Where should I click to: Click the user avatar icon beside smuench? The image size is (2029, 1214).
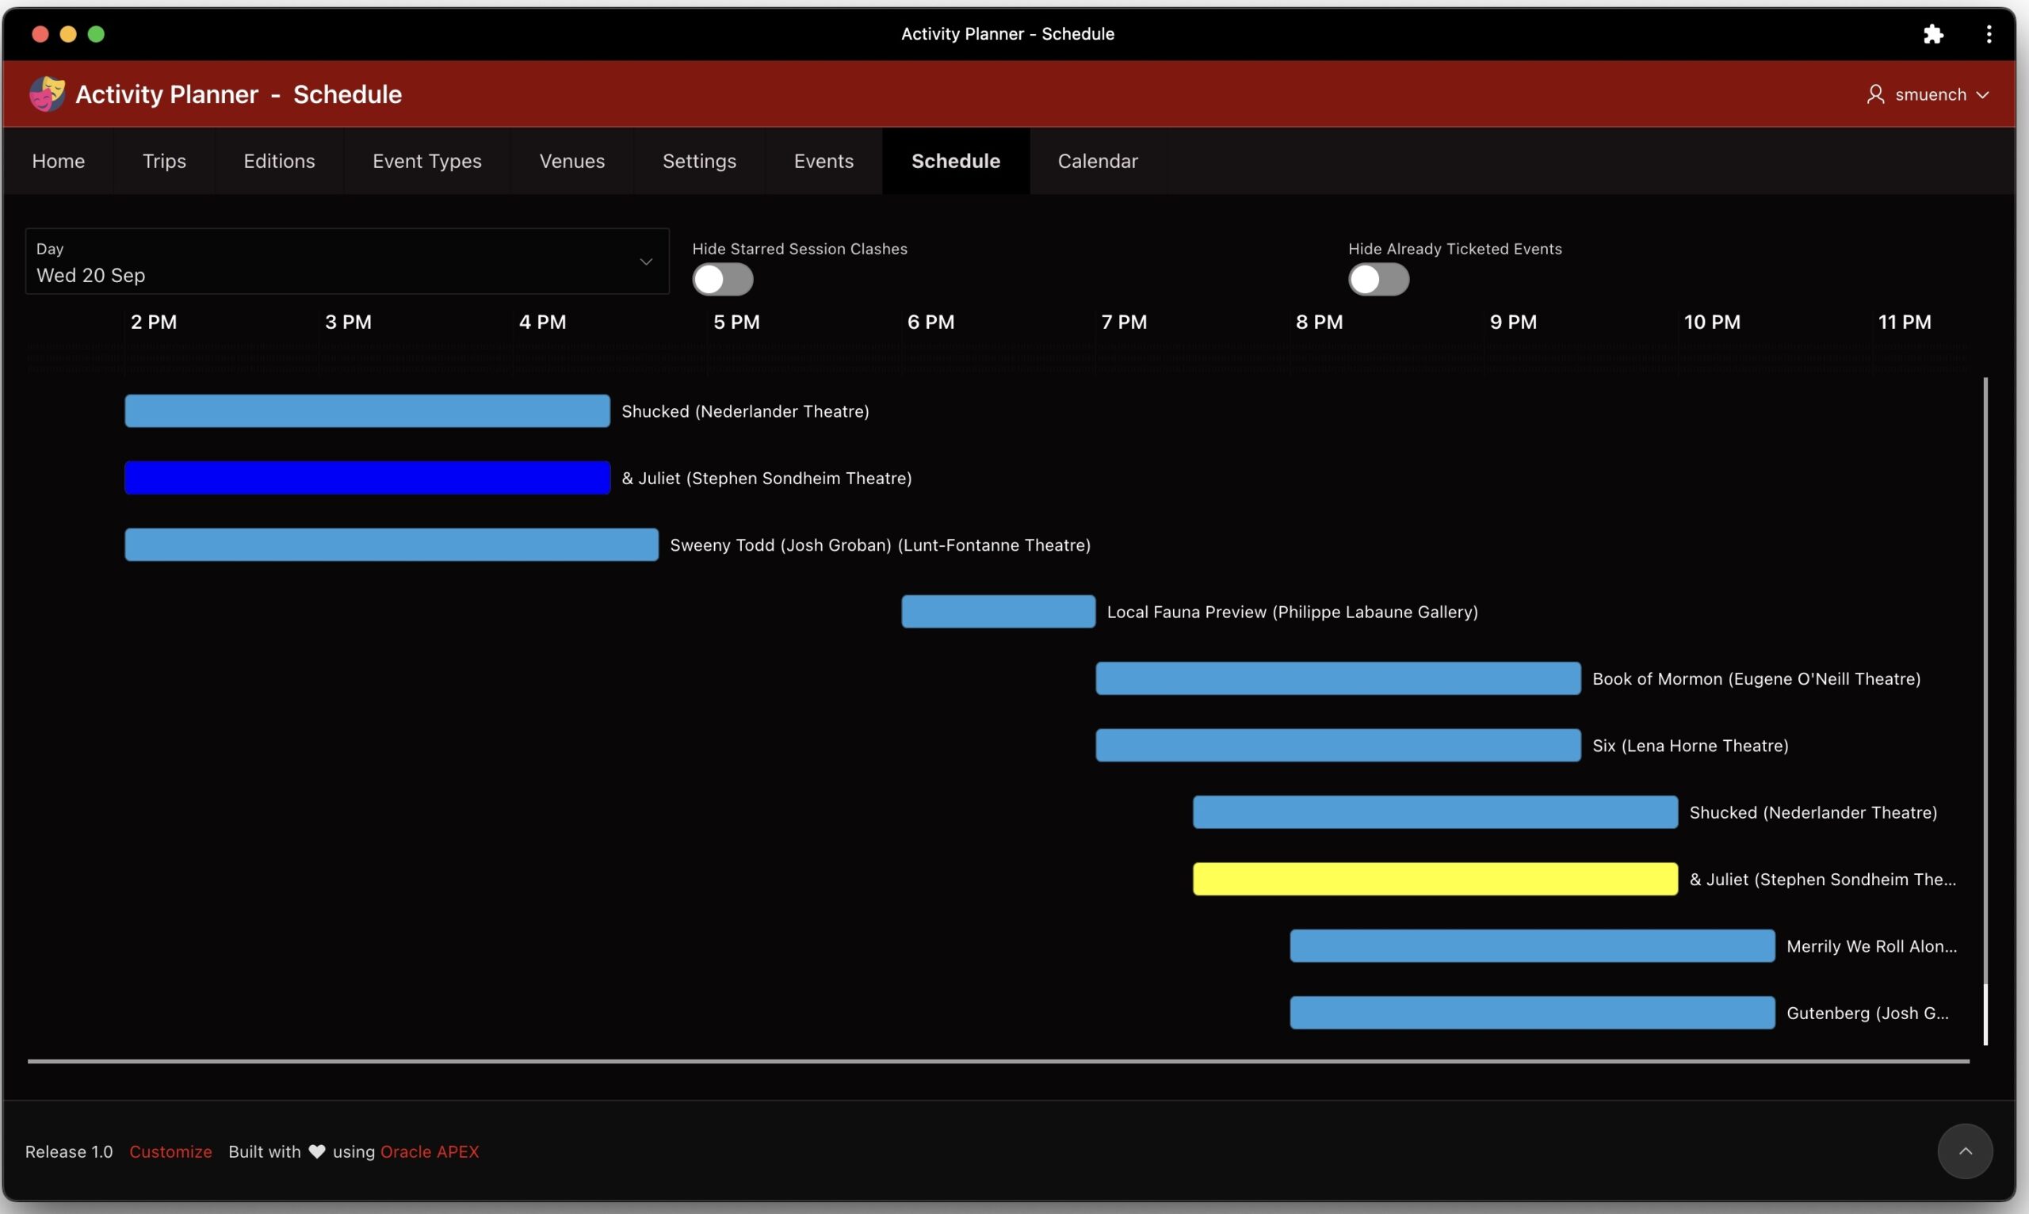1874,94
